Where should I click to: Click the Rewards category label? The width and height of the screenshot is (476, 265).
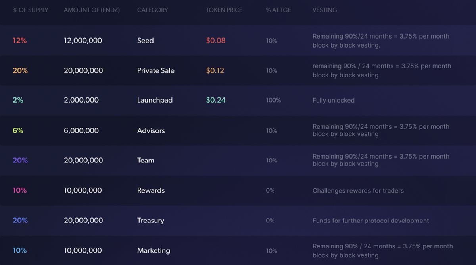click(151, 191)
